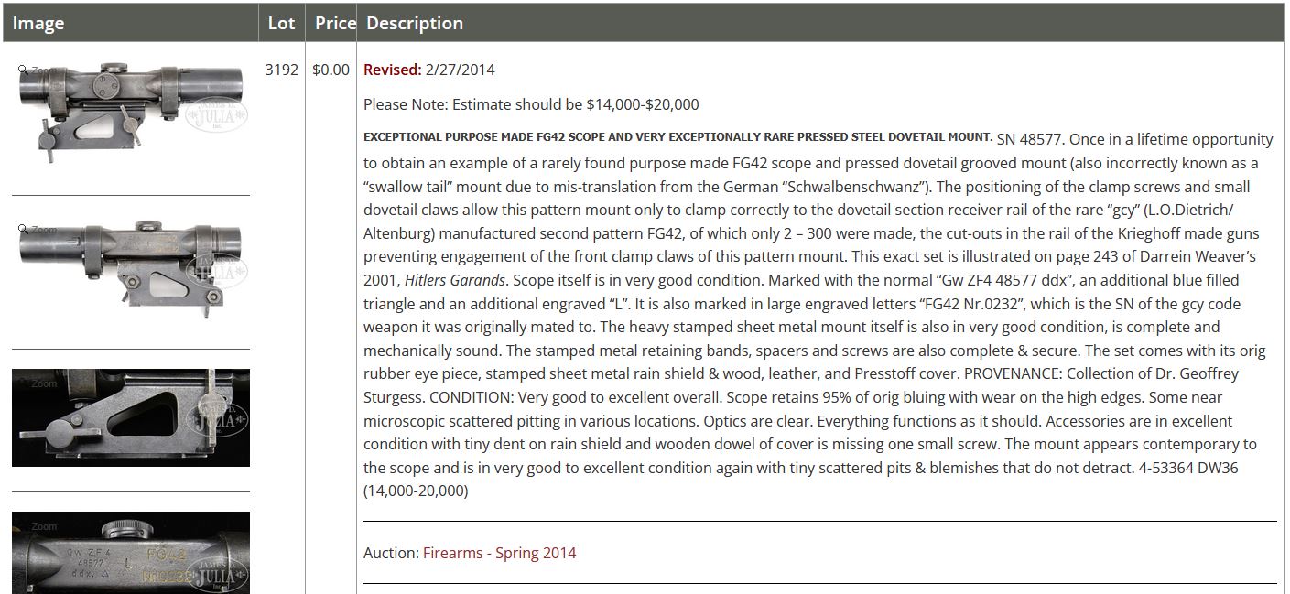
Task: Click the Description column header
Action: pyautogui.click(x=415, y=23)
